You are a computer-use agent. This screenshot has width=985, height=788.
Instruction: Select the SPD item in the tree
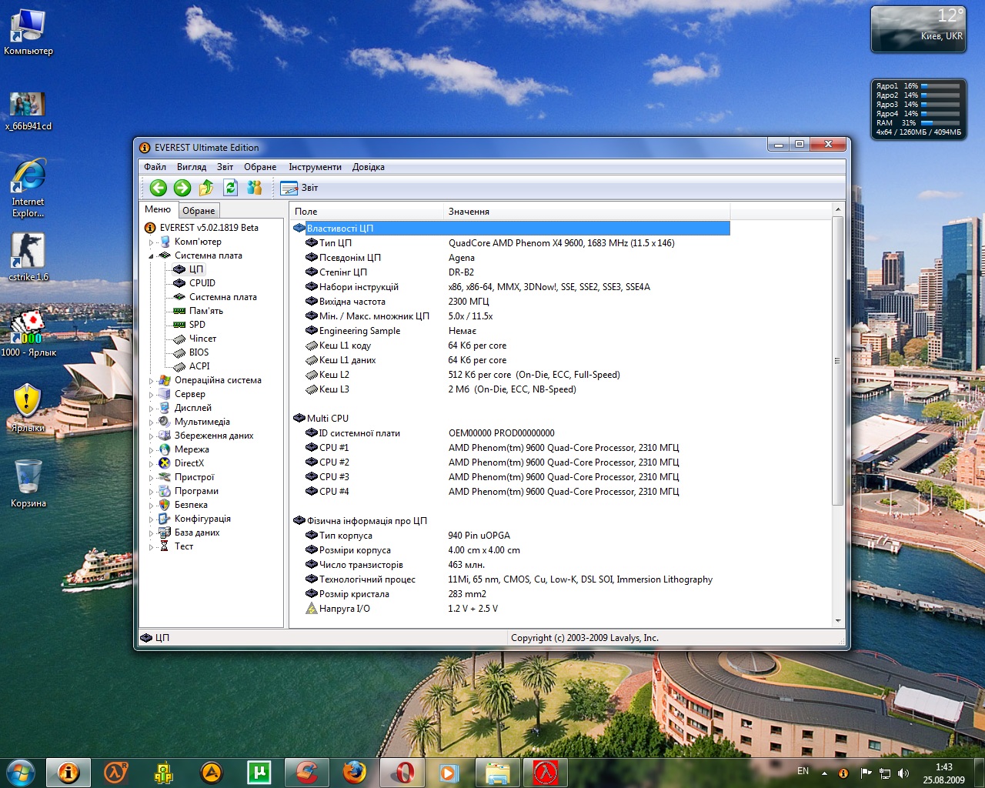(x=197, y=325)
